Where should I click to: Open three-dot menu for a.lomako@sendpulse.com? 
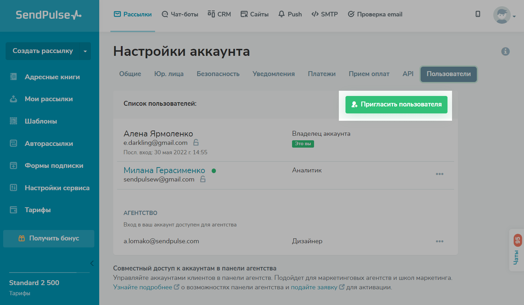point(439,241)
